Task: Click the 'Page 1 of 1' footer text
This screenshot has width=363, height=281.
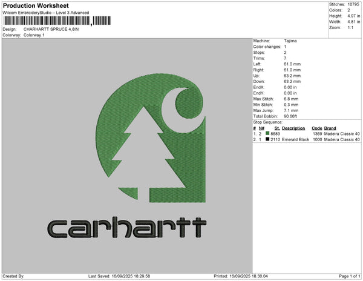Action: pyautogui.click(x=350, y=276)
